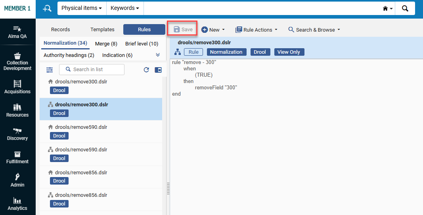Select drools/remove590.dslr institution rule
The height and width of the screenshot is (215, 423).
click(81, 127)
